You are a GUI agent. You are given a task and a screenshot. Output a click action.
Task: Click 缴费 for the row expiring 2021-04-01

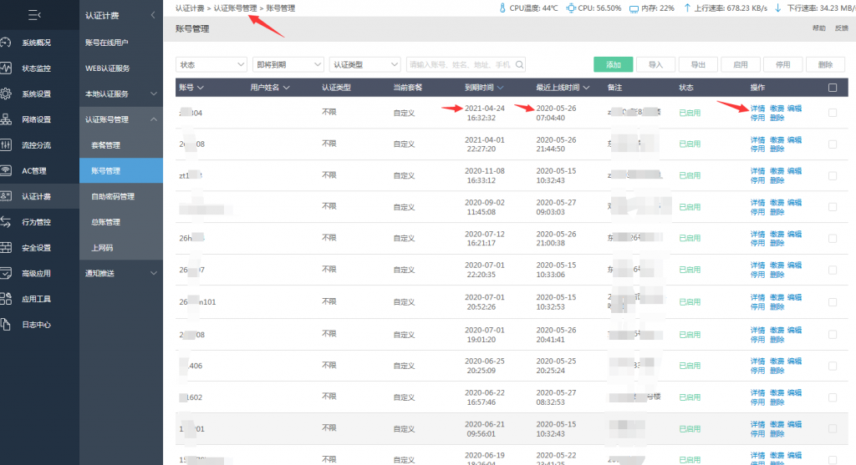(777, 140)
